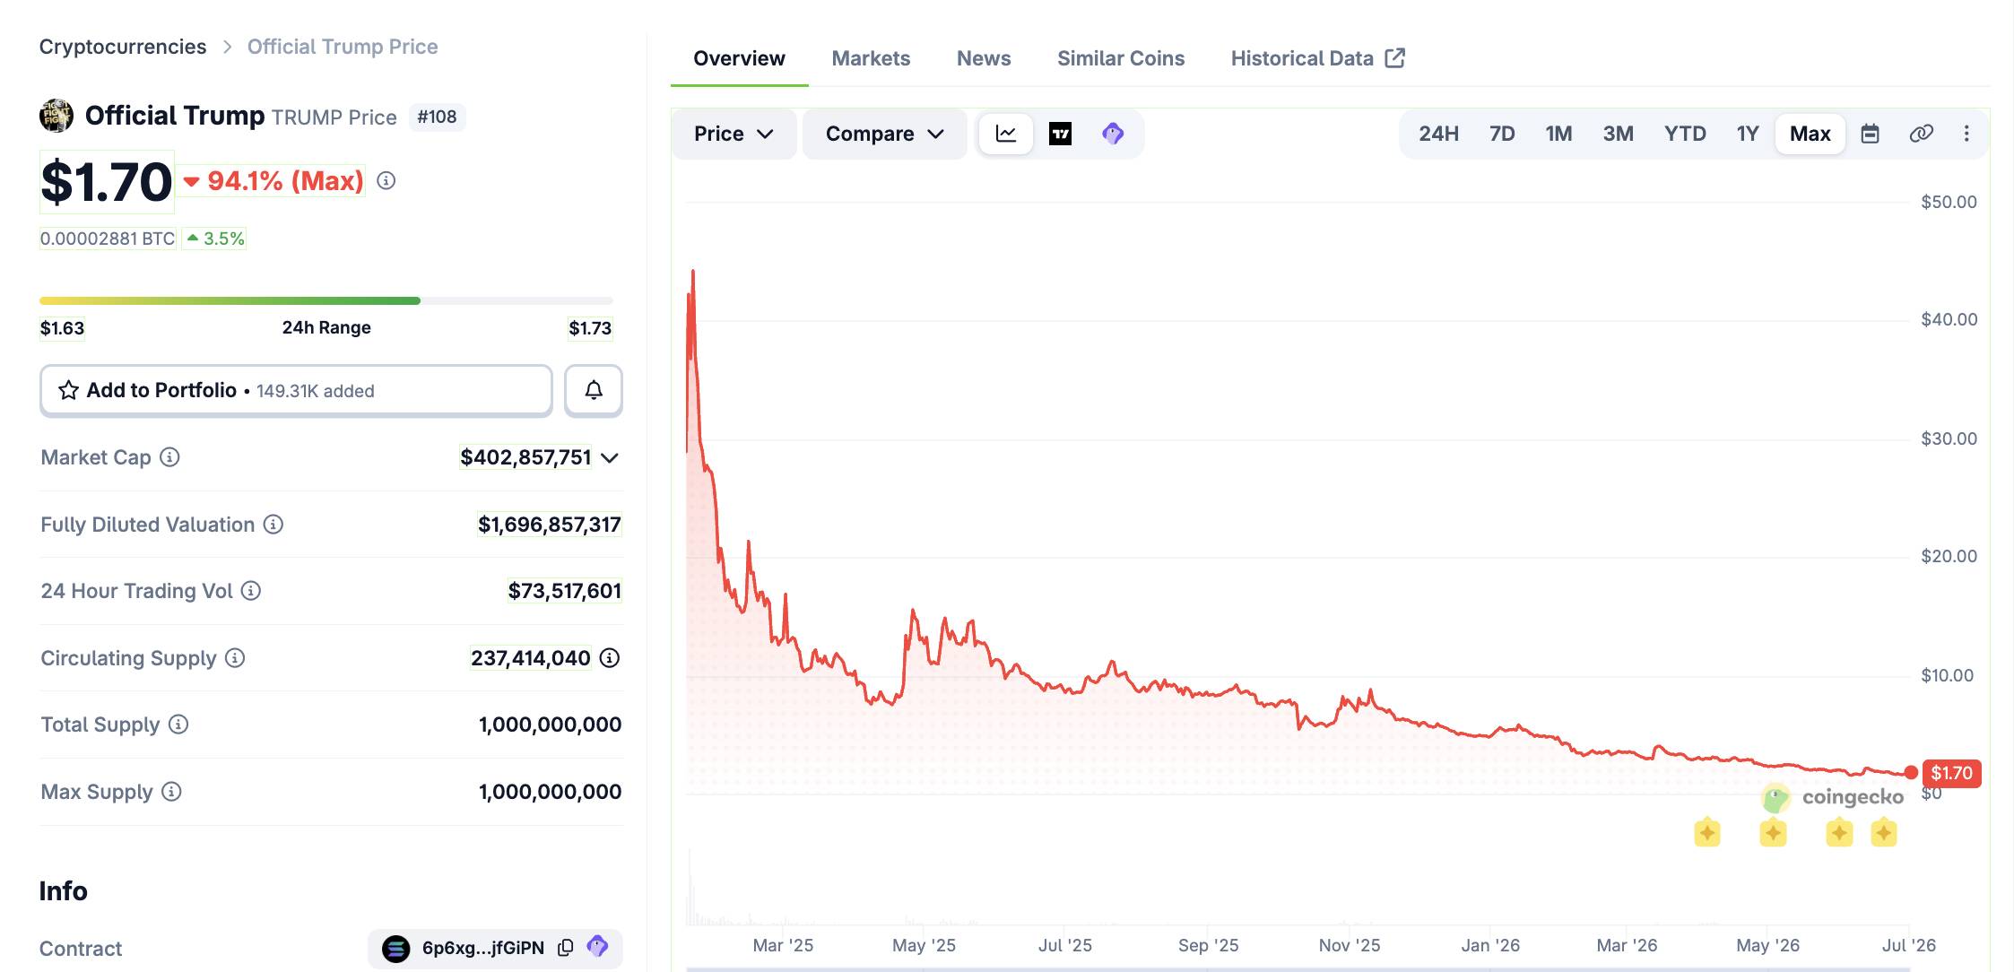Open the Historical Data tab

click(x=1317, y=58)
